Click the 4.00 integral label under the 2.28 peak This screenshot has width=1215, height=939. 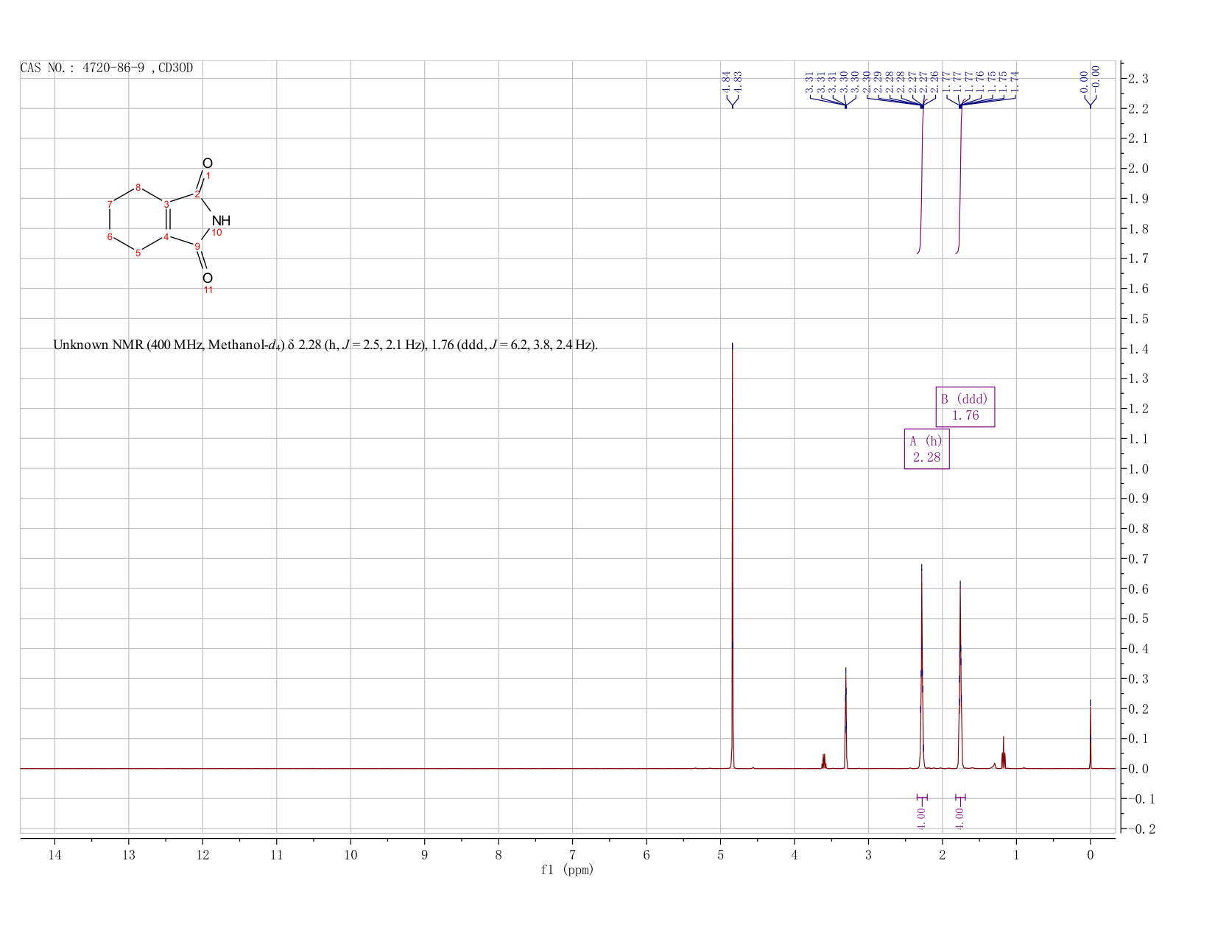click(921, 817)
